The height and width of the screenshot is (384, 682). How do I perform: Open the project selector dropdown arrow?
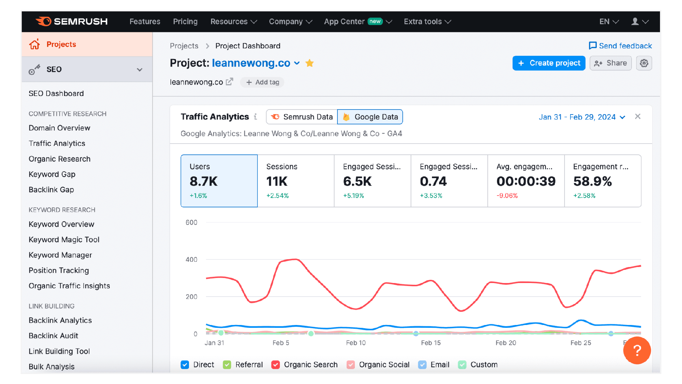click(x=297, y=63)
